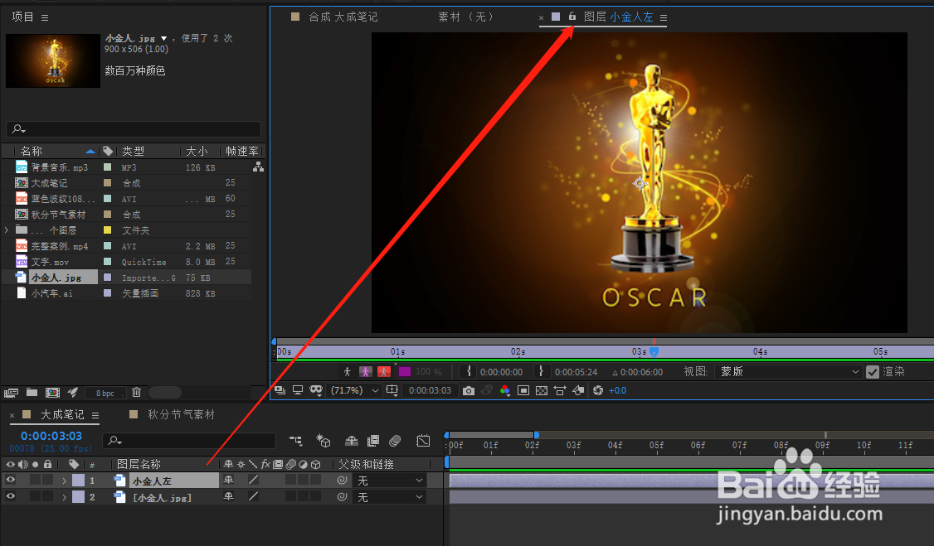Viewport: 934px width, 546px height.
Task: Switch to the 素材 (无) footage tab
Action: click(466, 17)
